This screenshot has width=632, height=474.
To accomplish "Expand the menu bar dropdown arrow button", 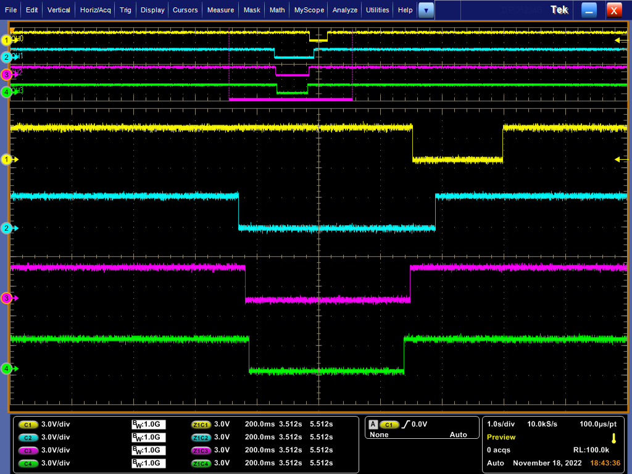I will (426, 10).
